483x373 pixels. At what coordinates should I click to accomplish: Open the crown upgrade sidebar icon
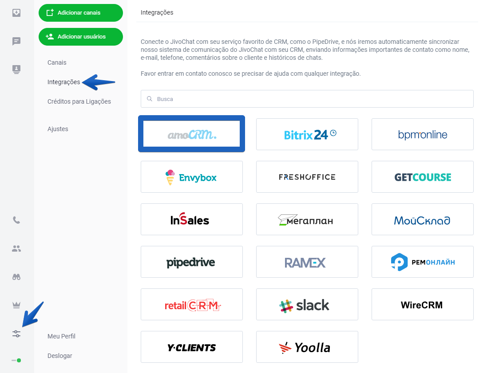16,305
